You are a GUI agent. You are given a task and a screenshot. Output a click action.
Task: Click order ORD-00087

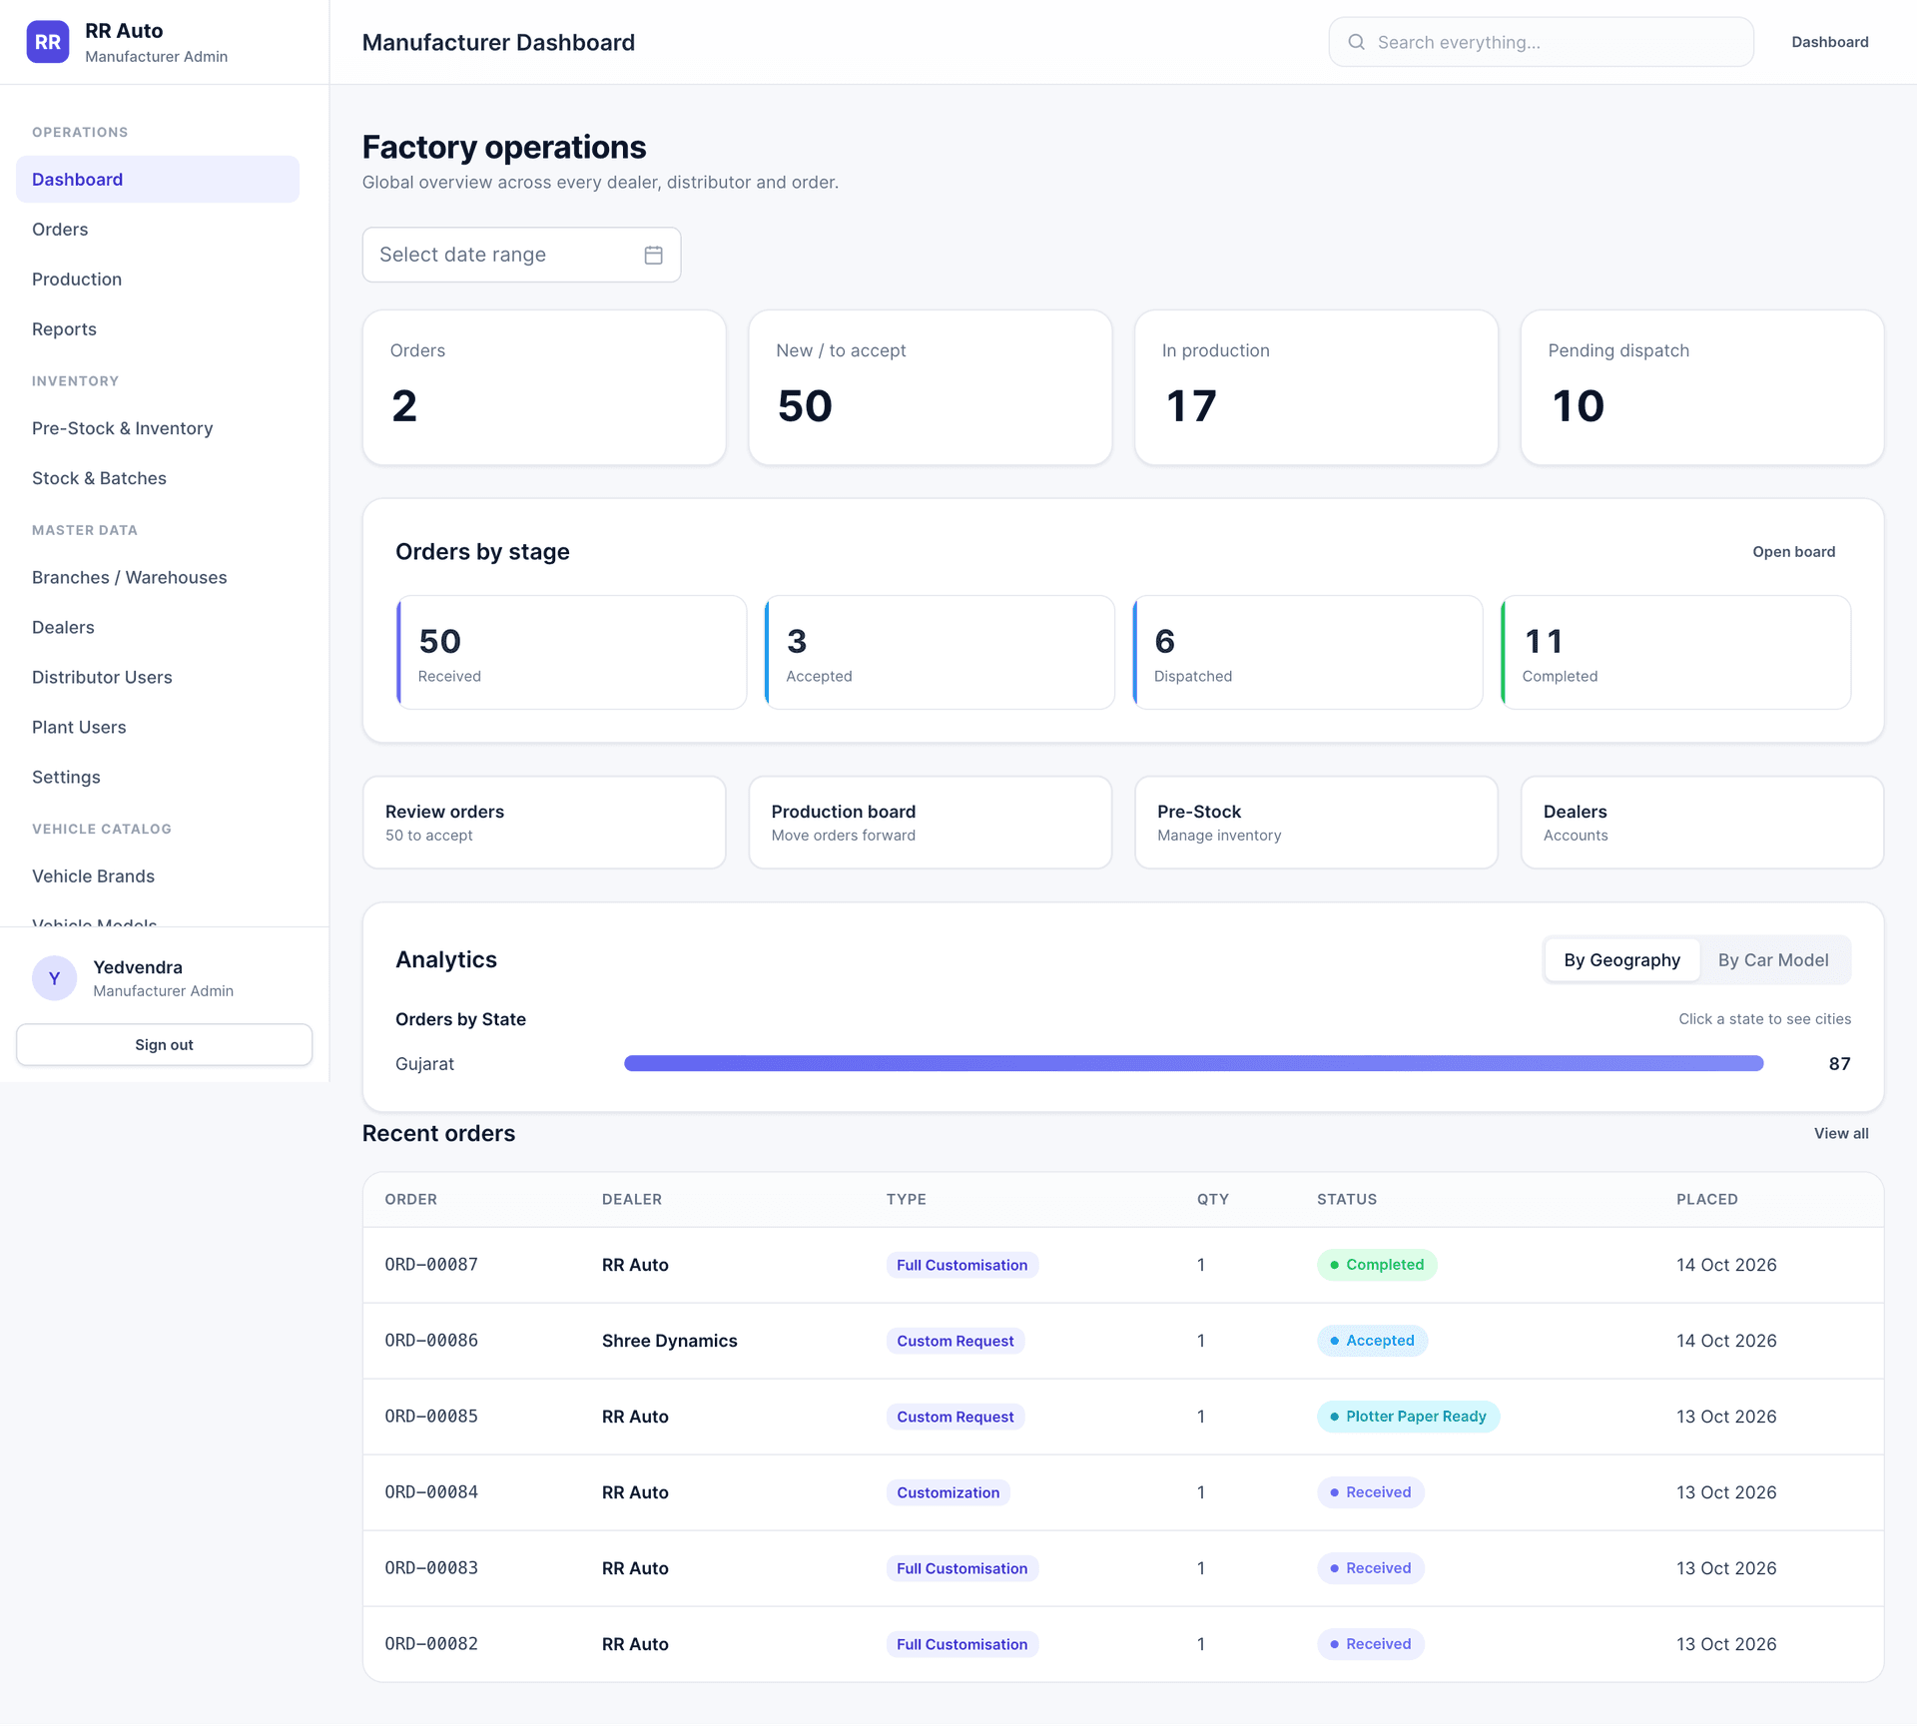click(431, 1265)
